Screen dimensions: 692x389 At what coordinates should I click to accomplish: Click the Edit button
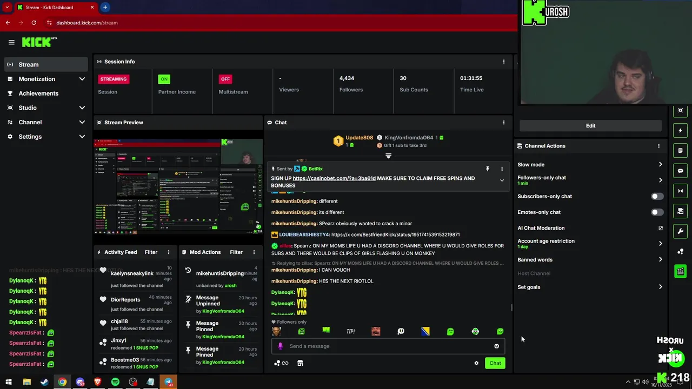pyautogui.click(x=590, y=126)
